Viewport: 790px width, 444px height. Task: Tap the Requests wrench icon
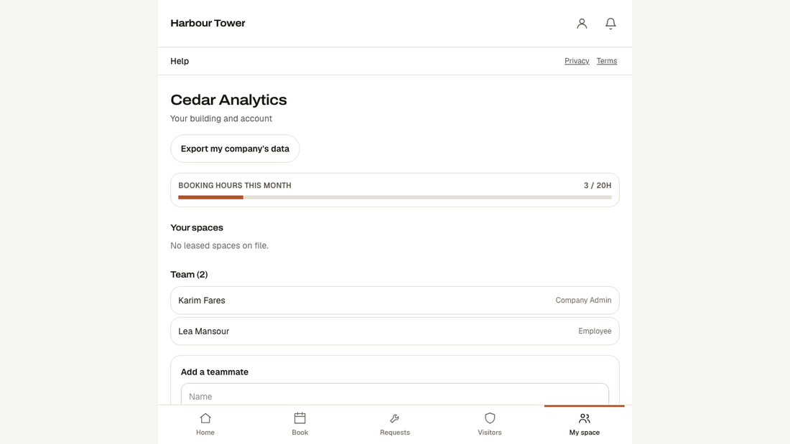click(x=394, y=418)
